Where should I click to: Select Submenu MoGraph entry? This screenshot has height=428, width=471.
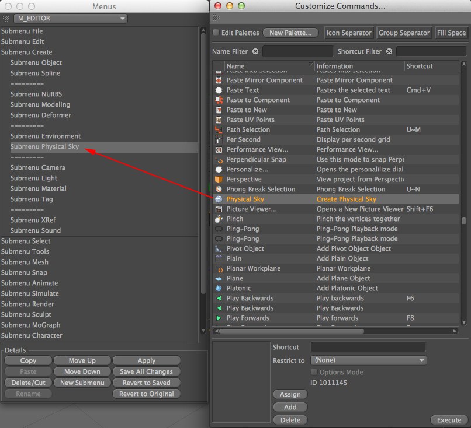point(30,325)
